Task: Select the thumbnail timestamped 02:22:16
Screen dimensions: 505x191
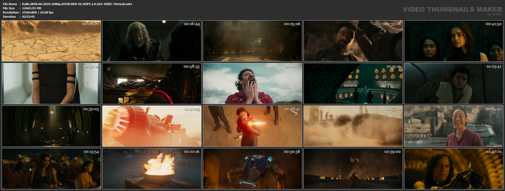Action: pyautogui.click(x=151, y=169)
